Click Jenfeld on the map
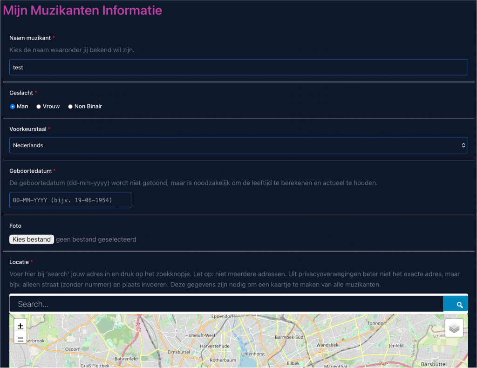 point(396,346)
